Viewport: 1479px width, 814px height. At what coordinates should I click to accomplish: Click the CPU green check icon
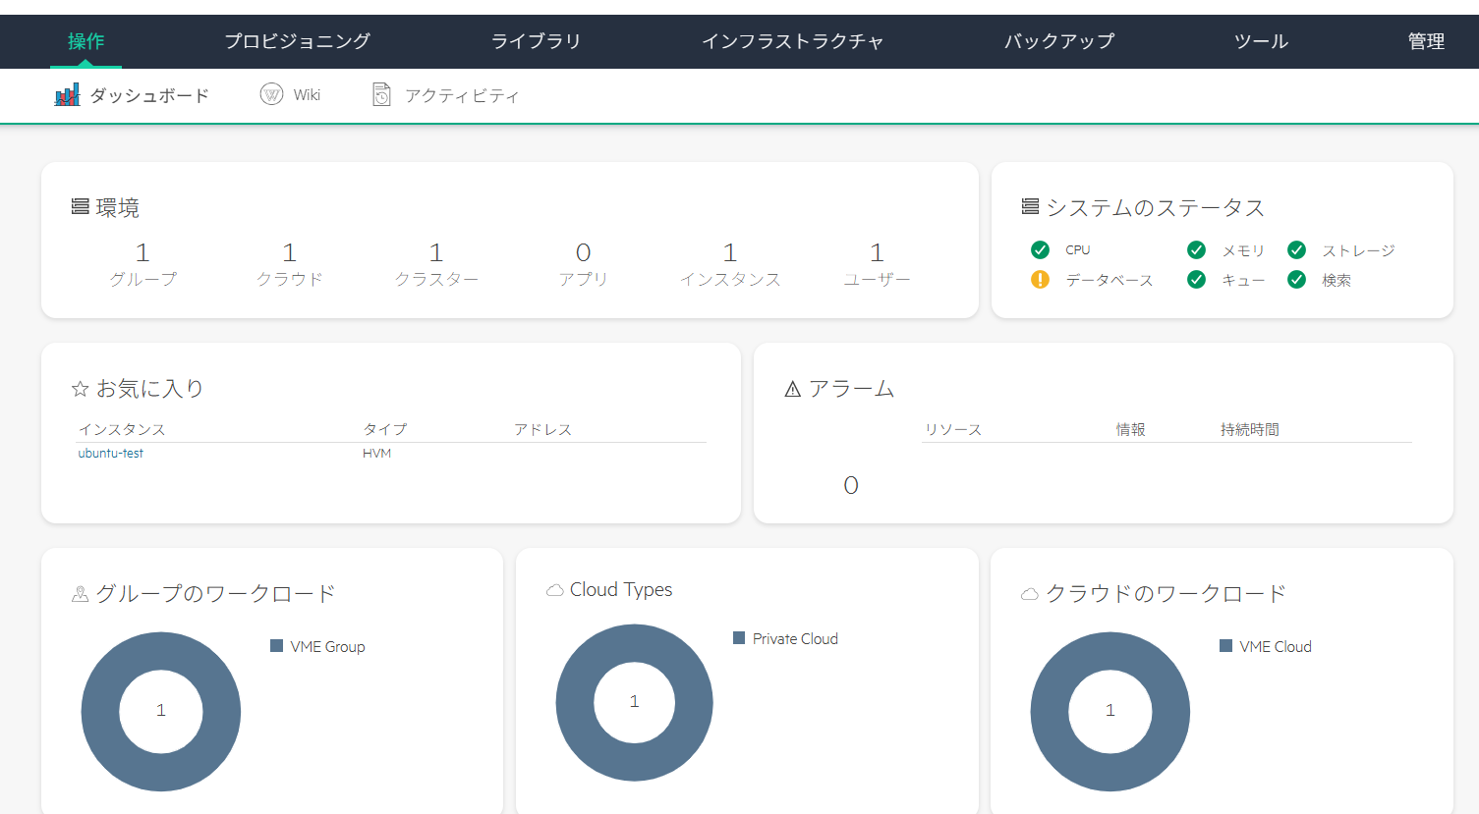[1040, 249]
